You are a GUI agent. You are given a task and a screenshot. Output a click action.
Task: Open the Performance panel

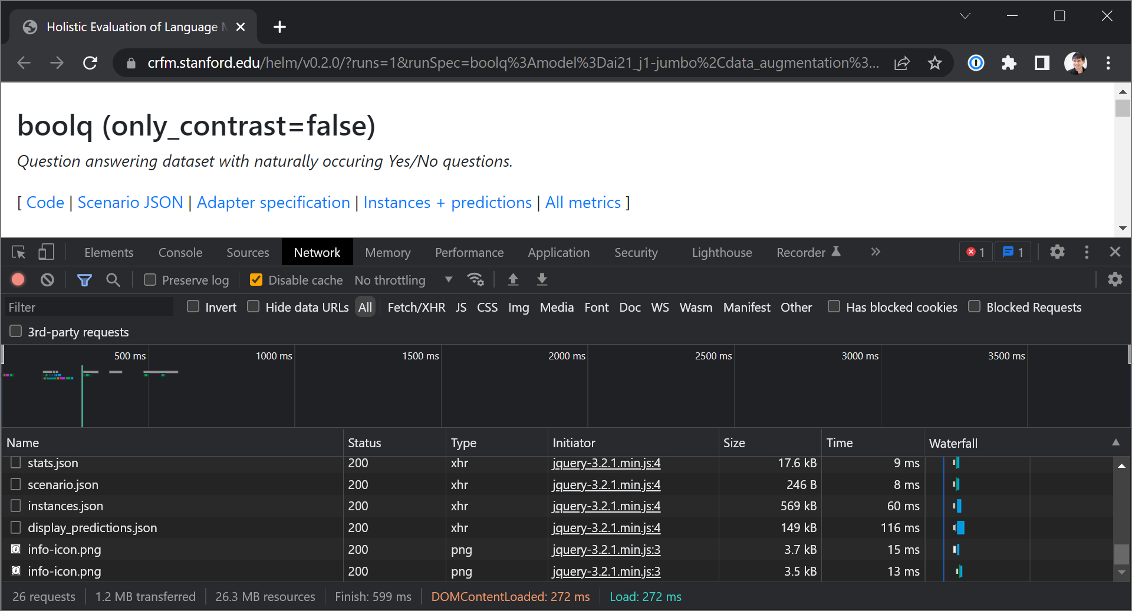469,252
